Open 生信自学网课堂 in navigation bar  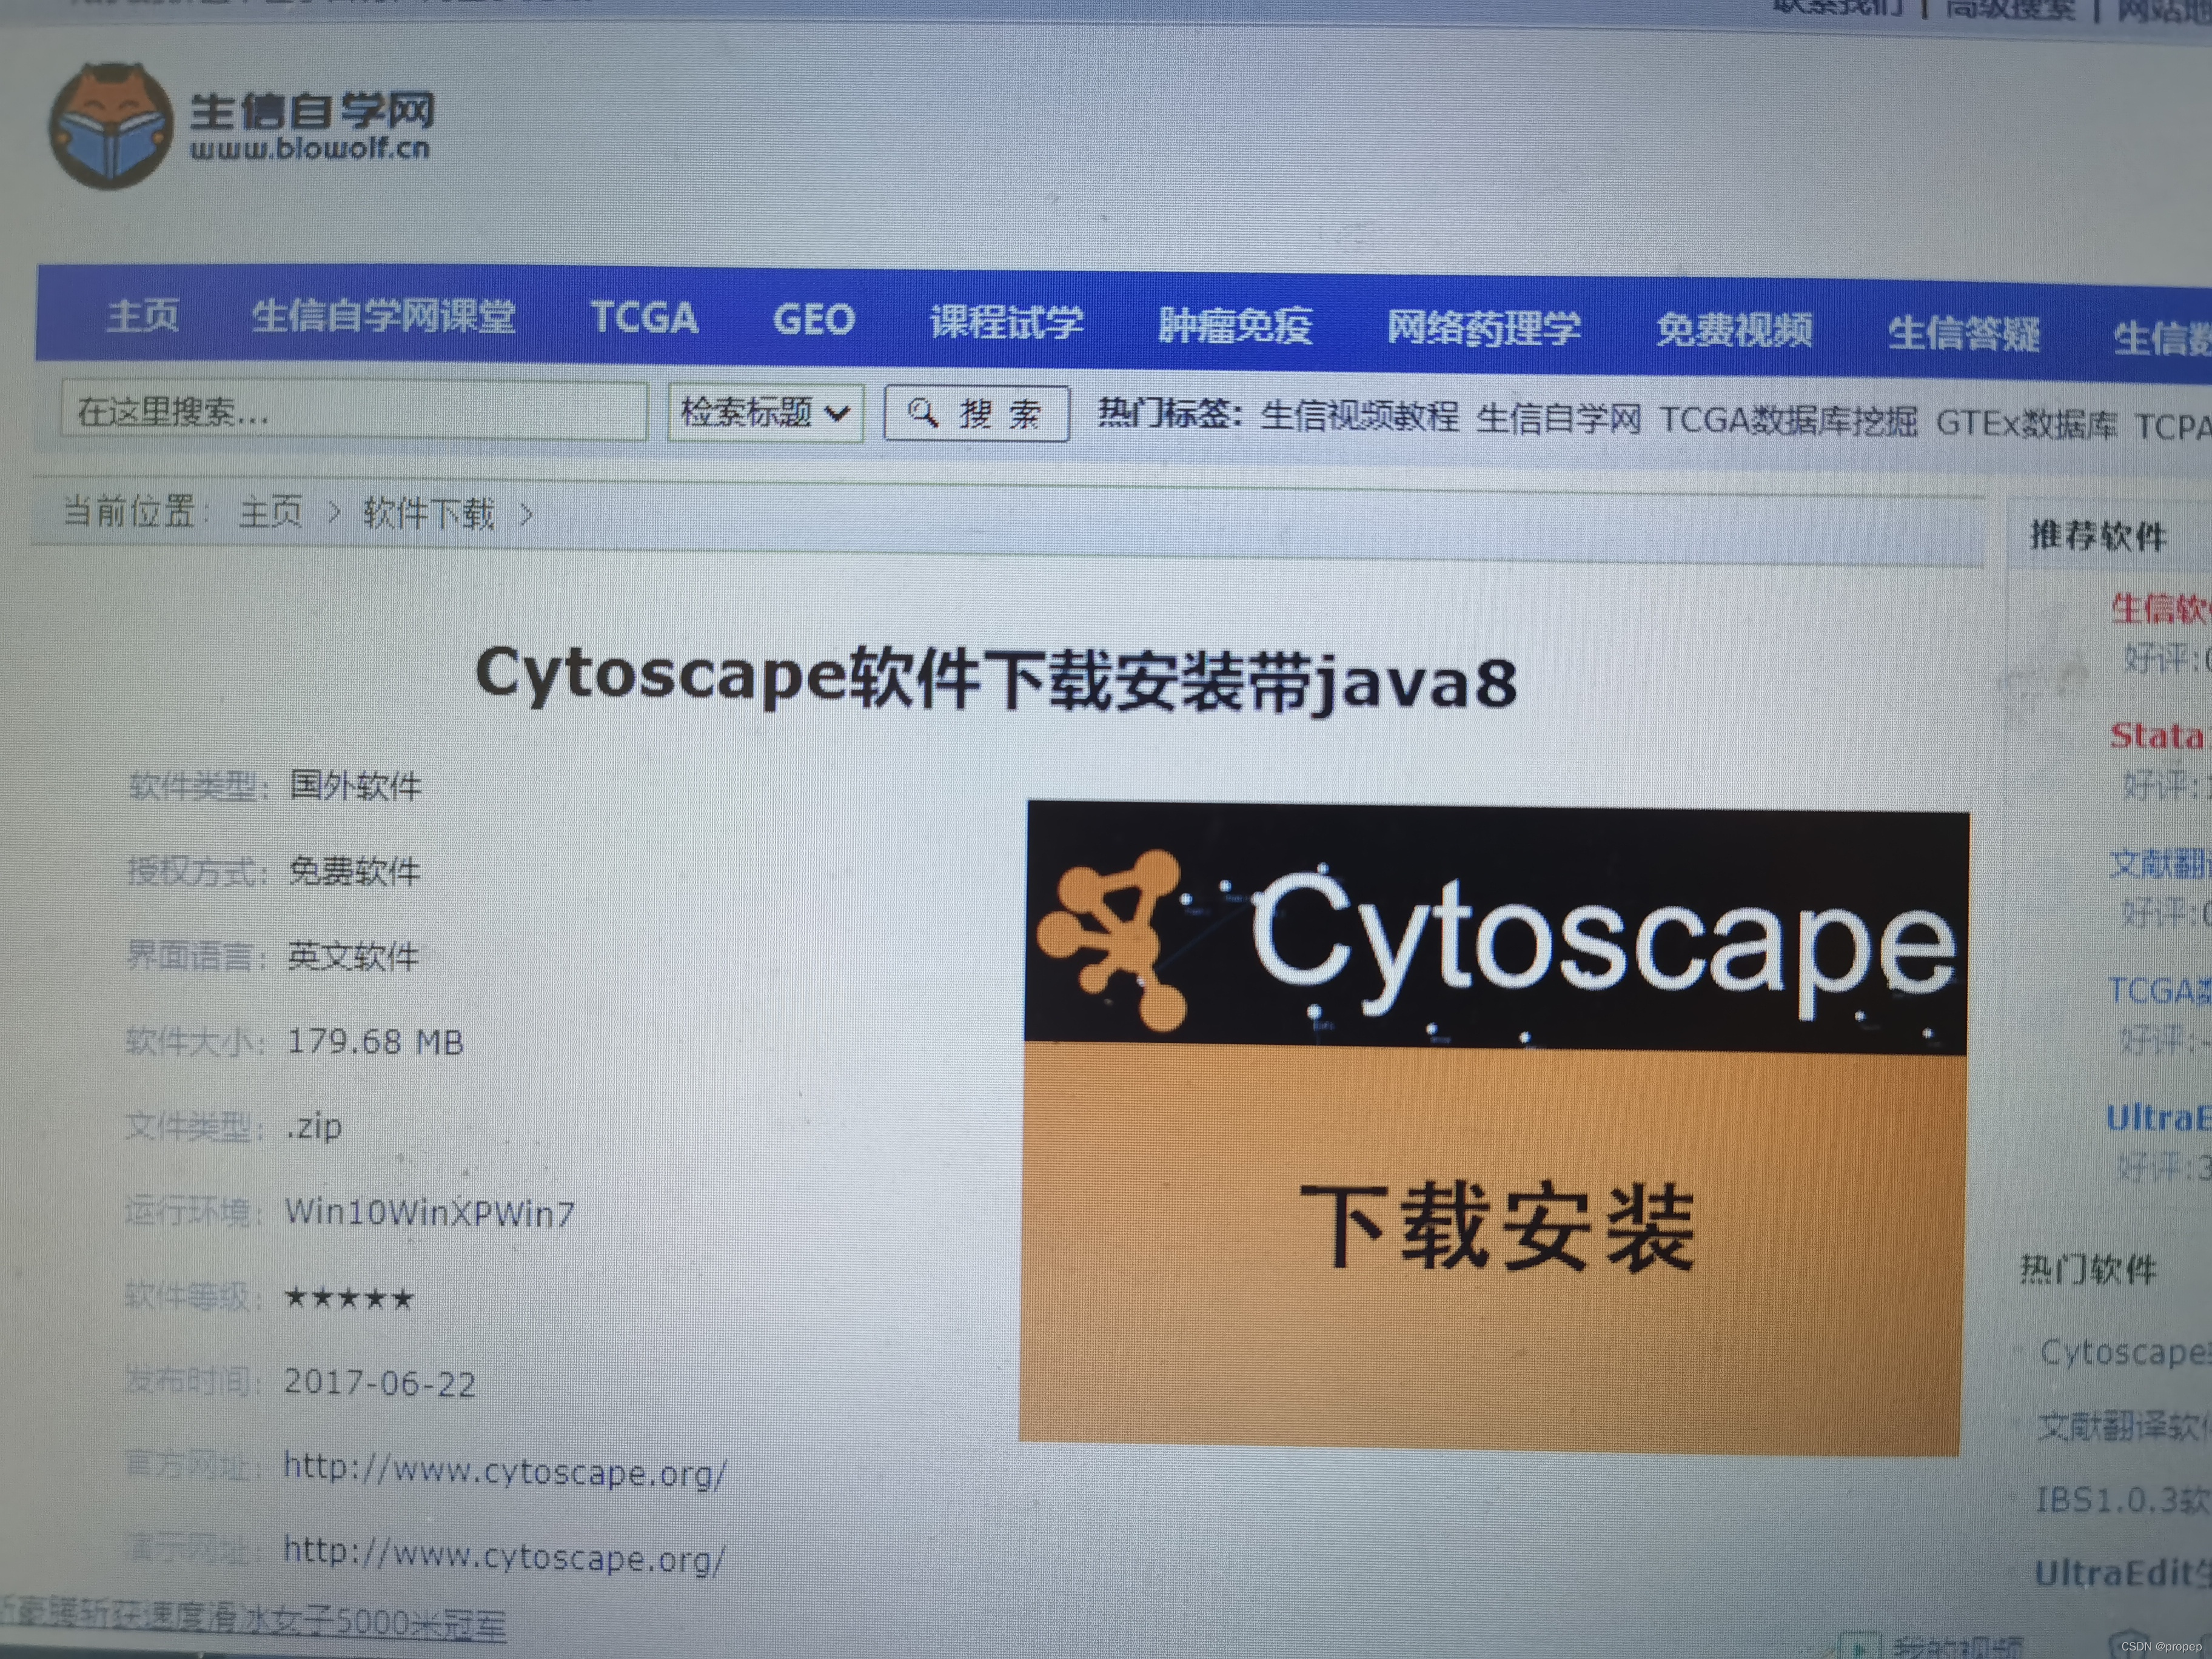tap(383, 316)
